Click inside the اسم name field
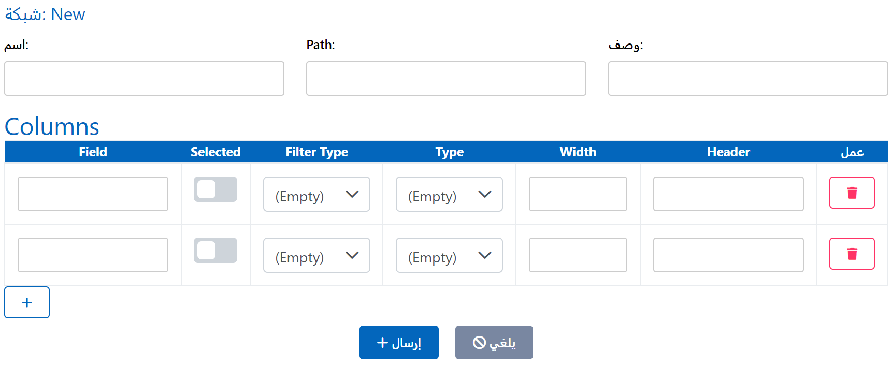Viewport: 892px width, 366px height. coord(144,78)
